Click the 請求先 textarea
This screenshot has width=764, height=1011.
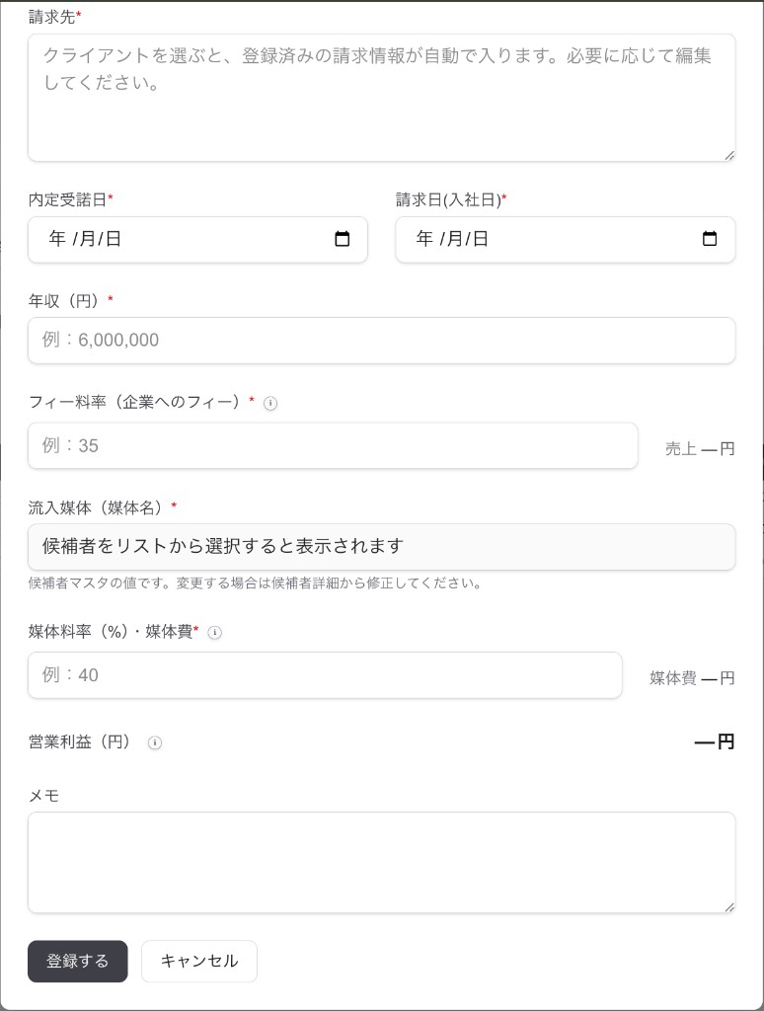point(382,98)
